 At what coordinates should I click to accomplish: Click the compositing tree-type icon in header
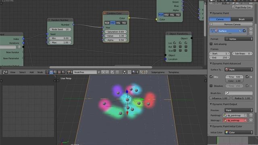tap(55, 72)
